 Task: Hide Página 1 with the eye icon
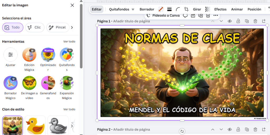tap(230, 21)
